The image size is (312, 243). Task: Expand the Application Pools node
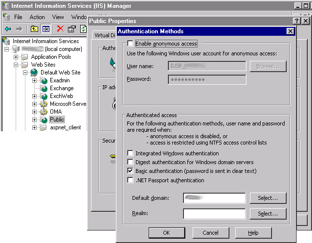pyautogui.click(x=16, y=57)
